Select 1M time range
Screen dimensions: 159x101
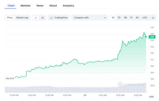[125, 18]
